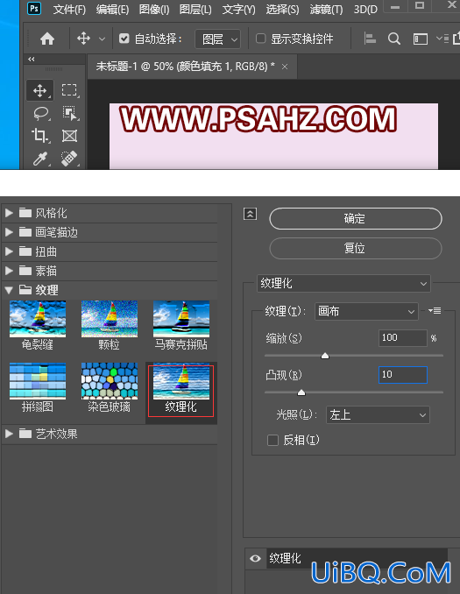This screenshot has width=460, height=594.
Task: Select the Lasso tool
Action: pyautogui.click(x=41, y=113)
